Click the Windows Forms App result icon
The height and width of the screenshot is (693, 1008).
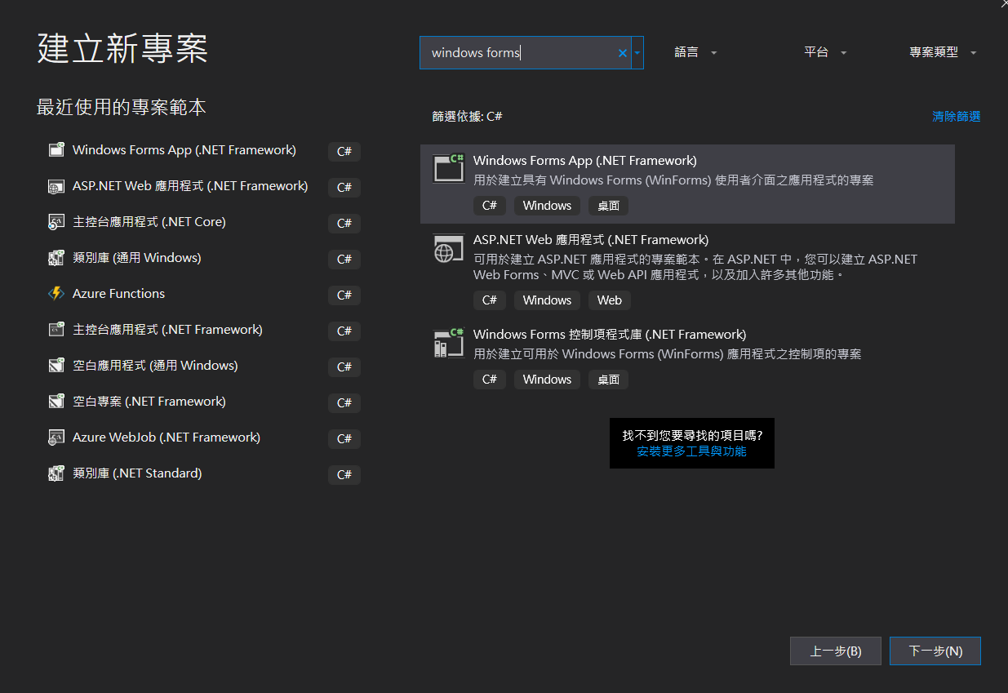click(448, 168)
